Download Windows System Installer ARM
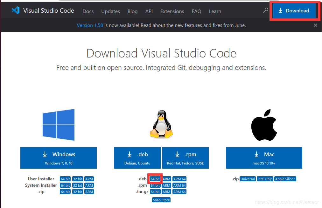This screenshot has height=208, width=322. (89, 185)
